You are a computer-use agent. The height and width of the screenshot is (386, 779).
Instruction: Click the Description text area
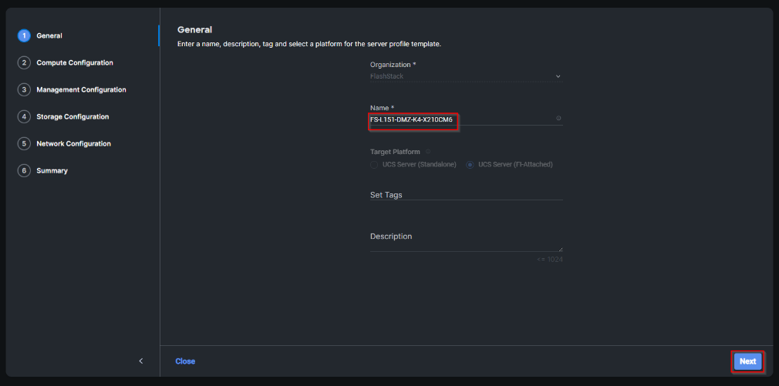(x=466, y=243)
